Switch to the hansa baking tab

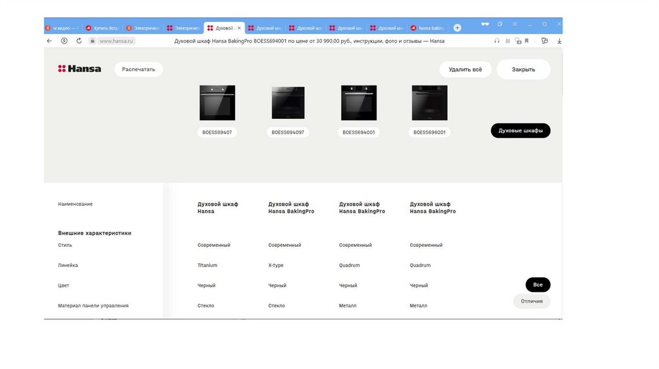pos(428,28)
